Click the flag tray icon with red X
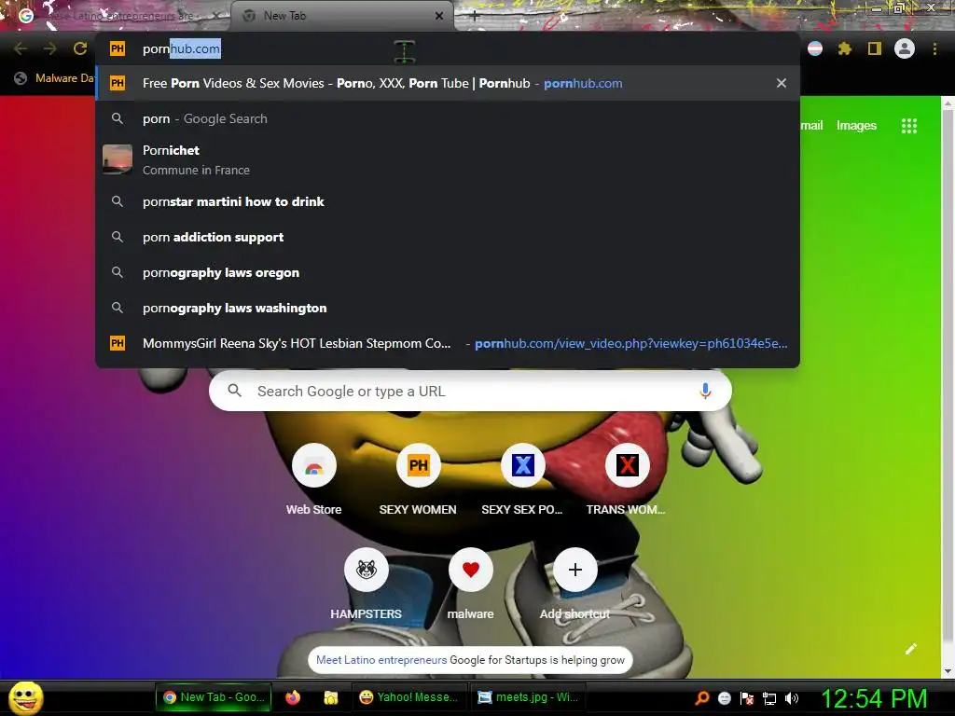 pyautogui.click(x=747, y=698)
